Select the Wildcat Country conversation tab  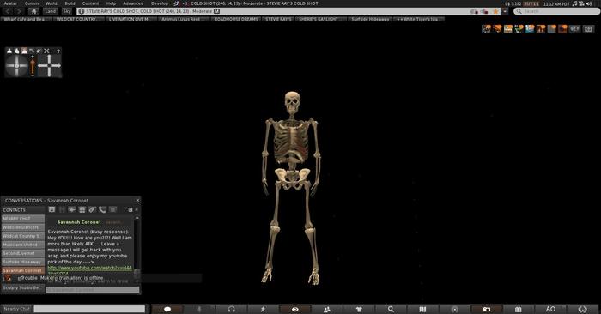coord(23,236)
